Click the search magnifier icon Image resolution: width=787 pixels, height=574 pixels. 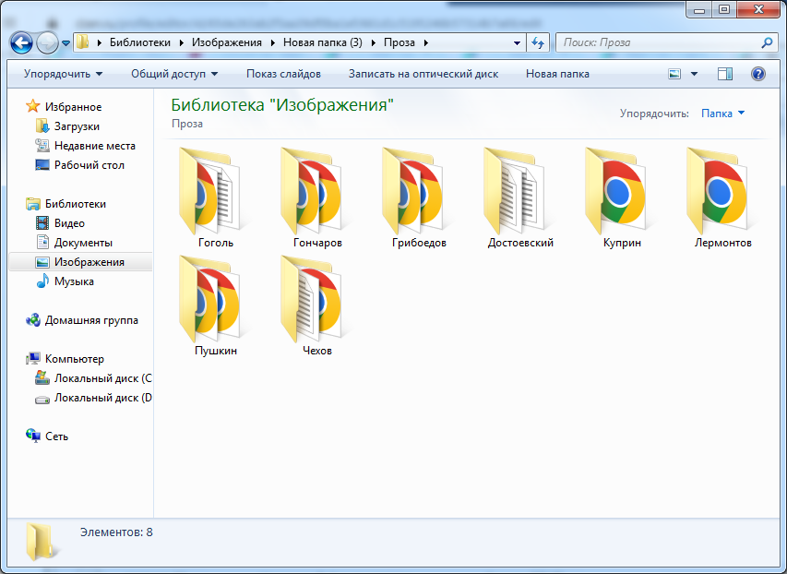[767, 42]
